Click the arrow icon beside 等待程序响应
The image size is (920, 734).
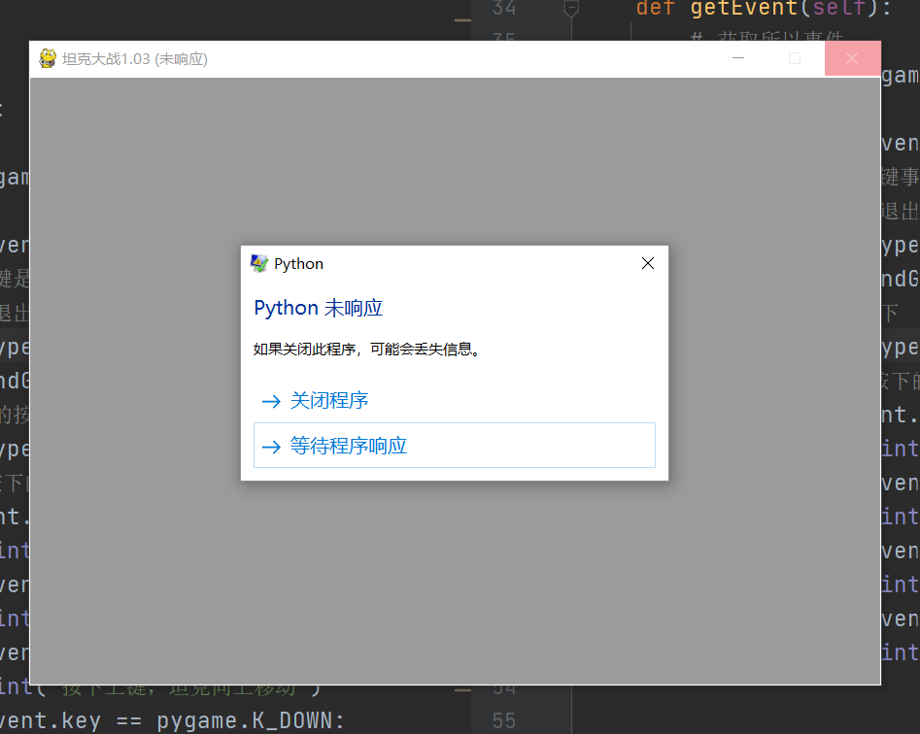(271, 447)
